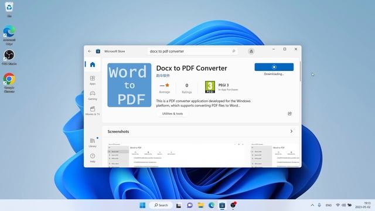Click the search magnifier icon
This screenshot has width=375, height=211.
(x=234, y=51)
